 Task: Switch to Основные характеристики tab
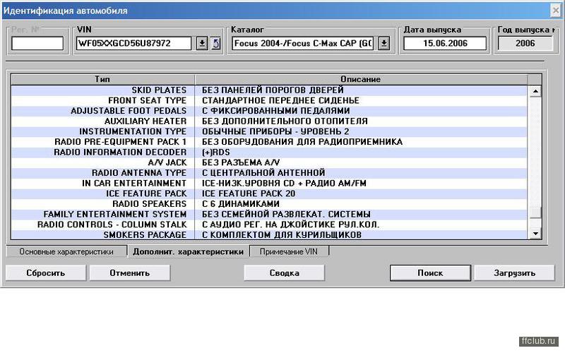[x=66, y=252]
